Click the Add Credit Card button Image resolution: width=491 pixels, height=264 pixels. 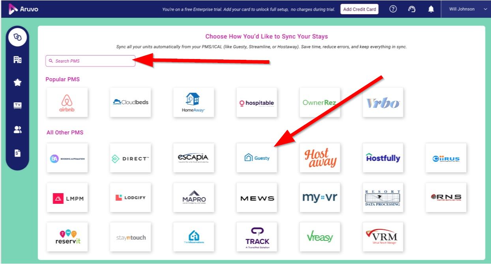360,9
